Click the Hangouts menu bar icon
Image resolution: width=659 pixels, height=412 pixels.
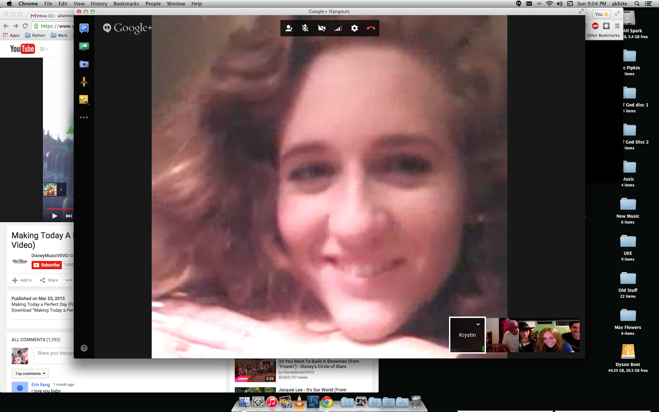[x=519, y=4]
